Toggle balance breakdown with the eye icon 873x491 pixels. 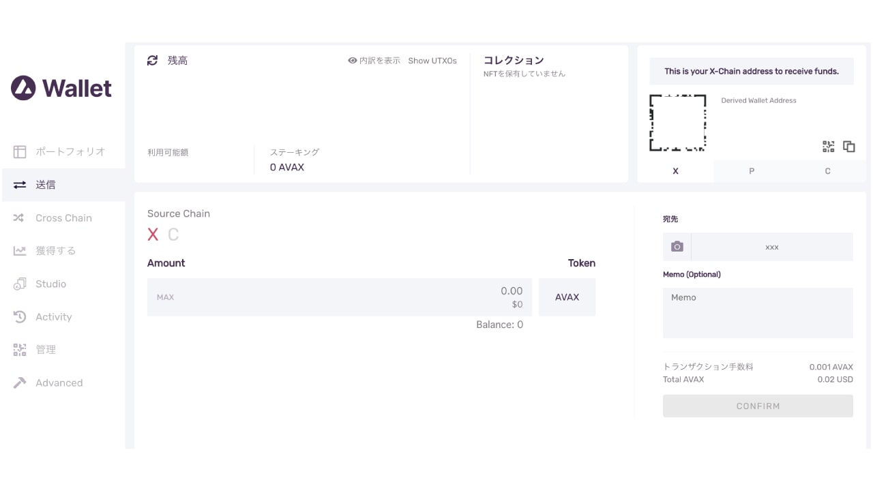tap(353, 61)
